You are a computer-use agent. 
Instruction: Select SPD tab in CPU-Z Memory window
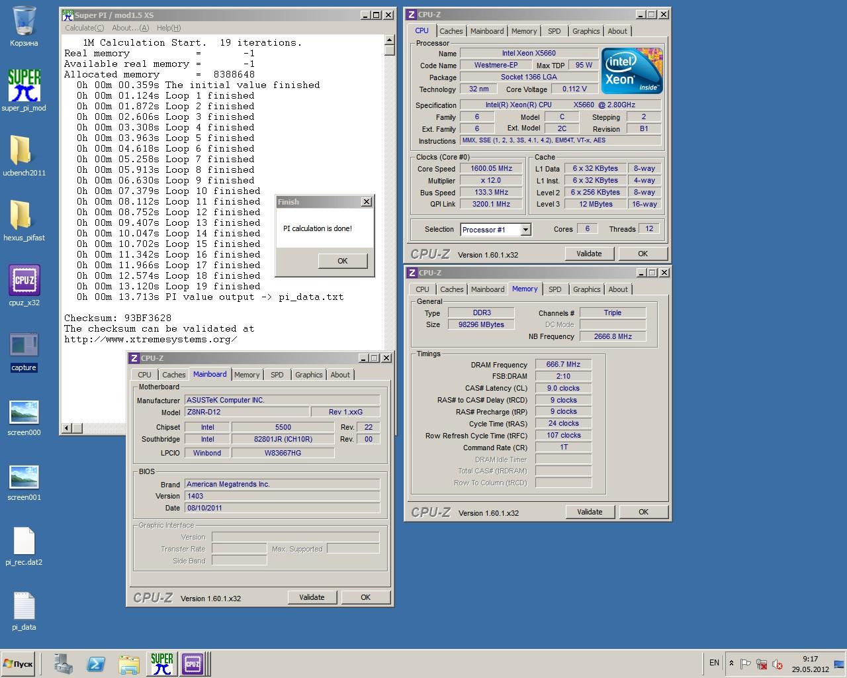tap(555, 289)
